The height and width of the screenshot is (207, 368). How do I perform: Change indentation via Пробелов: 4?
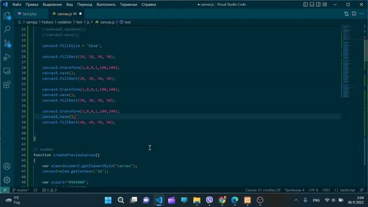294,190
